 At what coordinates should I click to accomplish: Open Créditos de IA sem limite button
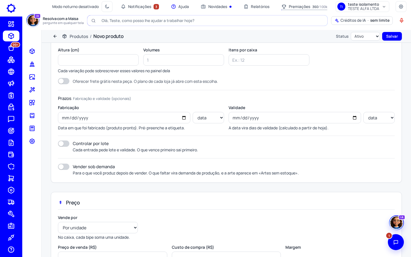click(x=362, y=21)
